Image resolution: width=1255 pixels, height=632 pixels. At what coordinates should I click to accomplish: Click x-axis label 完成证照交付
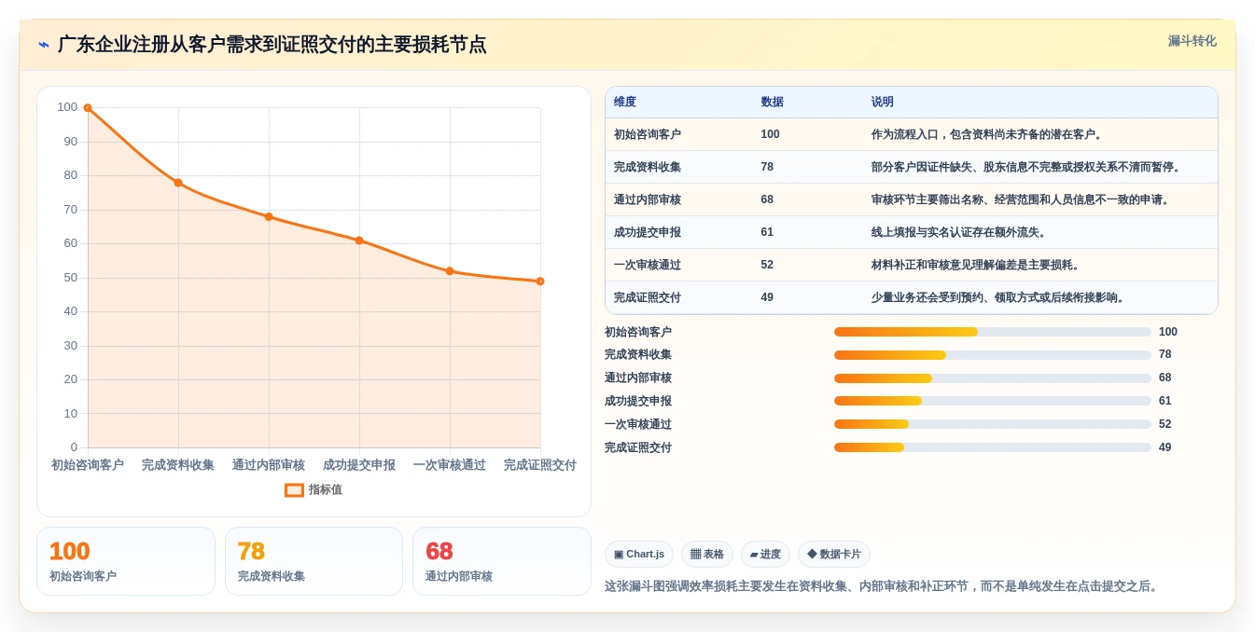[540, 465]
